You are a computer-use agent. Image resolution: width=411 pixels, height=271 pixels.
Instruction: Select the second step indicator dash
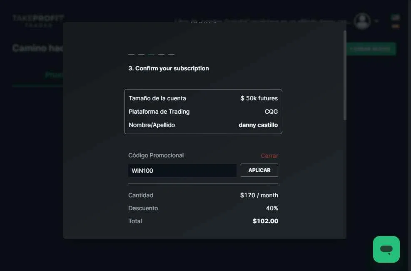point(141,55)
